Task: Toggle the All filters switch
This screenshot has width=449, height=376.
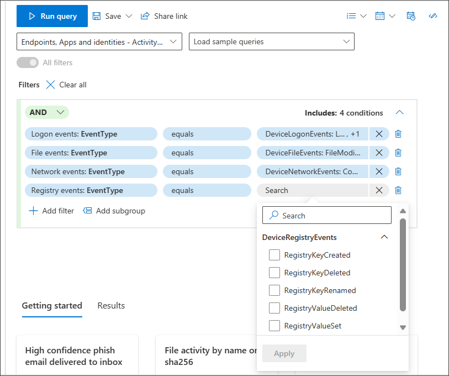Action: (28, 62)
